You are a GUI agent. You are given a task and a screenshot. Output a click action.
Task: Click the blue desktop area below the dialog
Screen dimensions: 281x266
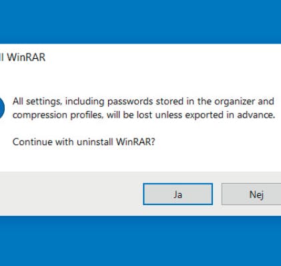(x=140, y=241)
